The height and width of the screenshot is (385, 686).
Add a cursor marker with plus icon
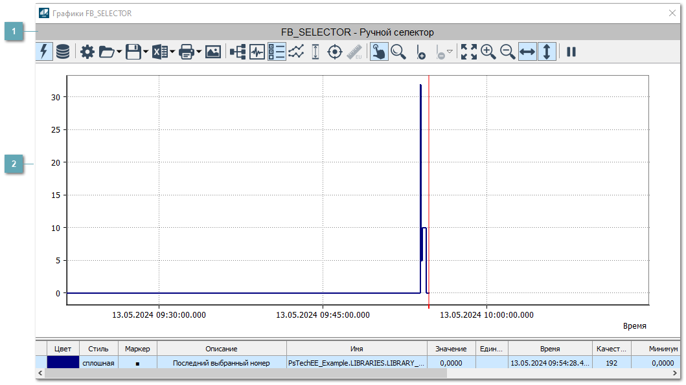tap(420, 52)
